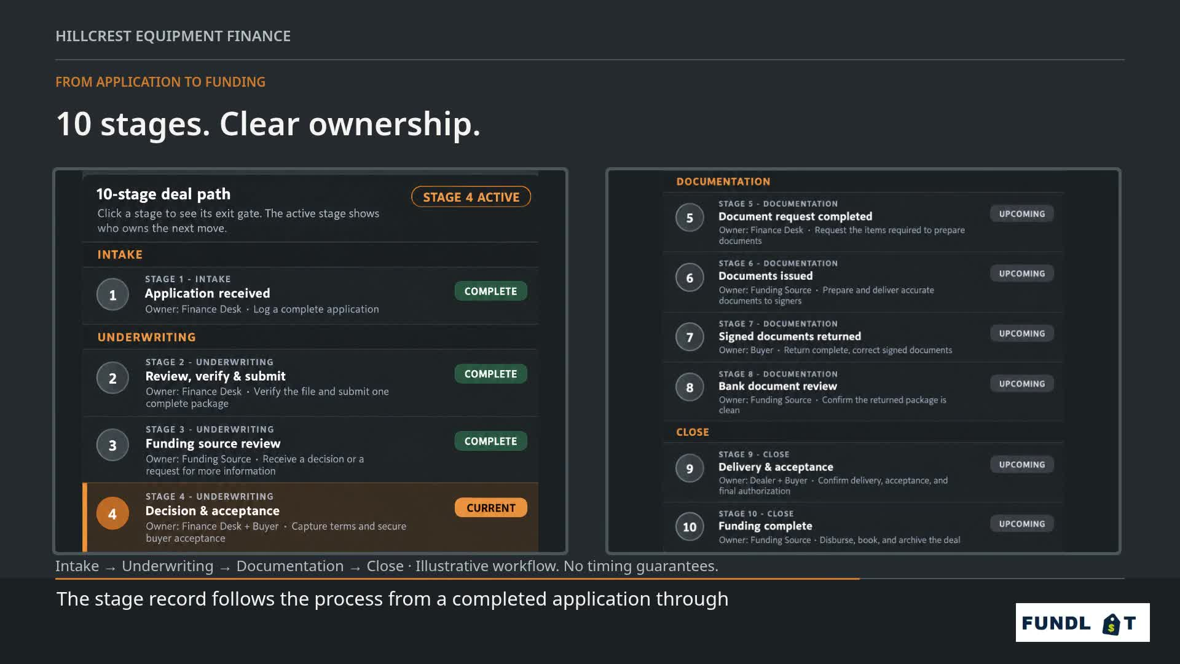Select the orange stage 4 circle
Image resolution: width=1180 pixels, height=664 pixels.
tap(112, 513)
